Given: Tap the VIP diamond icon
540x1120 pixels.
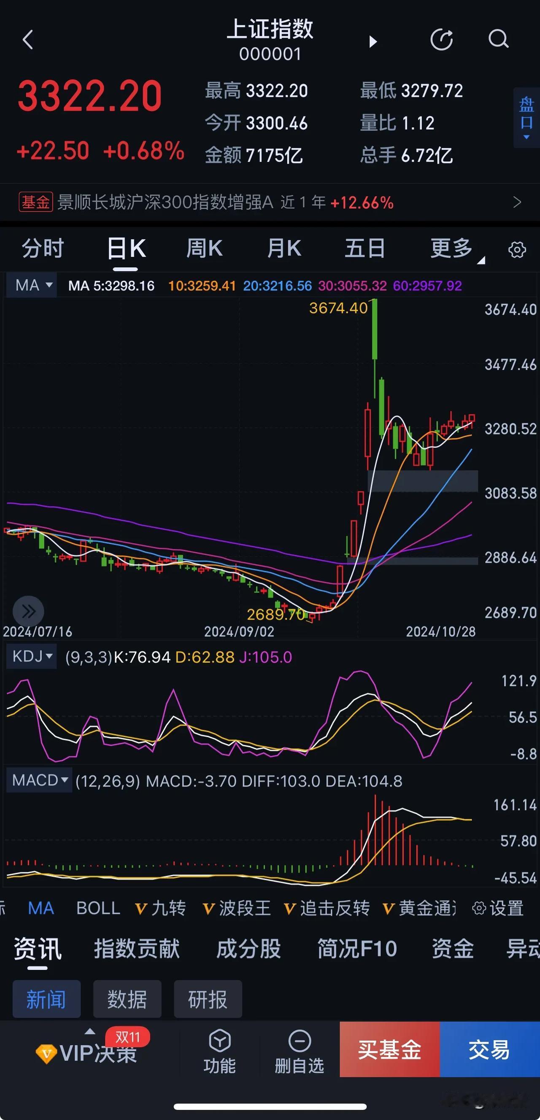Looking at the screenshot, I should click(x=46, y=1054).
